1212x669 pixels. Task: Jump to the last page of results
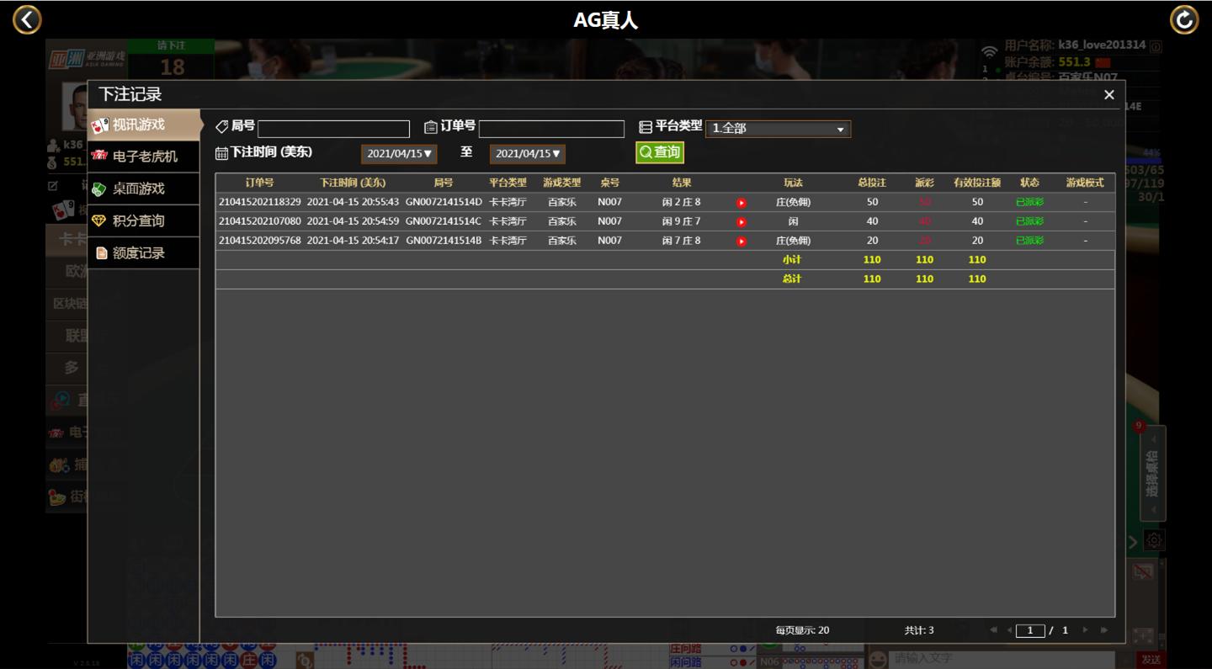point(1104,630)
